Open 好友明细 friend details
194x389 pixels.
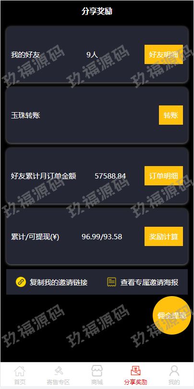pos(164,54)
